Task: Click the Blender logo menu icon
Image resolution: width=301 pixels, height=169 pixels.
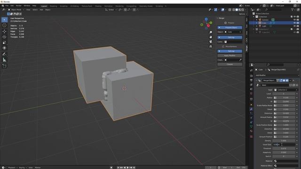Action: pos(3,6)
